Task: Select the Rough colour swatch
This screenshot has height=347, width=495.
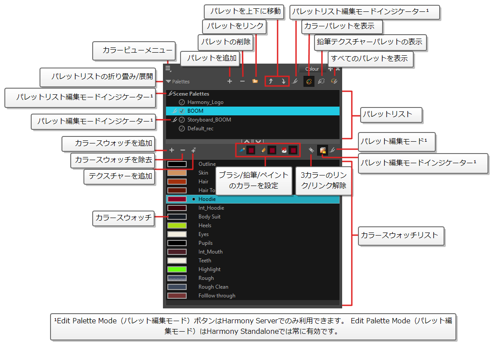Action: coord(177,278)
